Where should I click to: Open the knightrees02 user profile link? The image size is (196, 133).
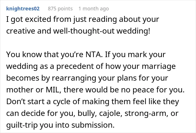pos(23,9)
